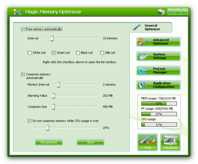Click the Monitor Interval slider handle
This screenshot has height=164, width=198.
58,85
